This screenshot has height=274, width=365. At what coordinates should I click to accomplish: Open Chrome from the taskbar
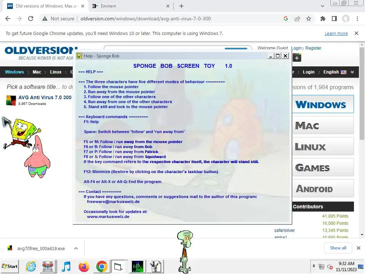pos(102,266)
